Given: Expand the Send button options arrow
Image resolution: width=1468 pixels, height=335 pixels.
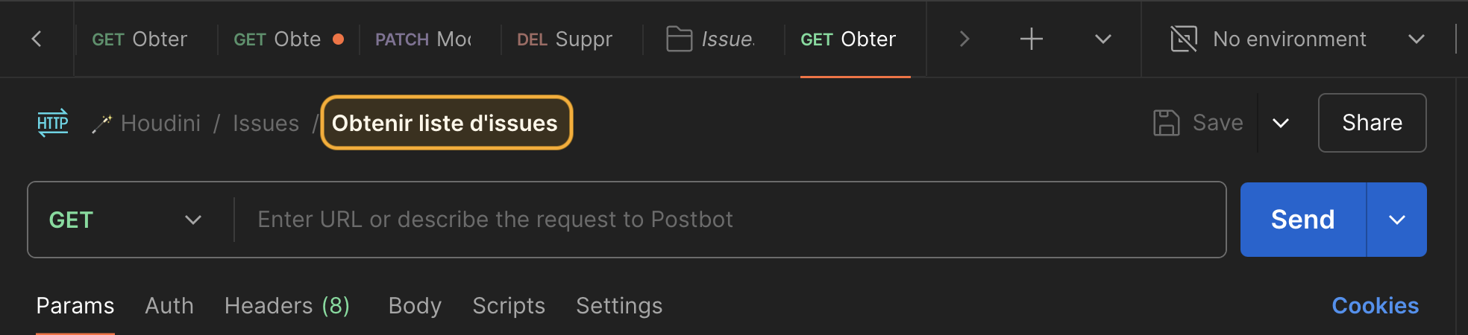Looking at the screenshot, I should point(1397,220).
